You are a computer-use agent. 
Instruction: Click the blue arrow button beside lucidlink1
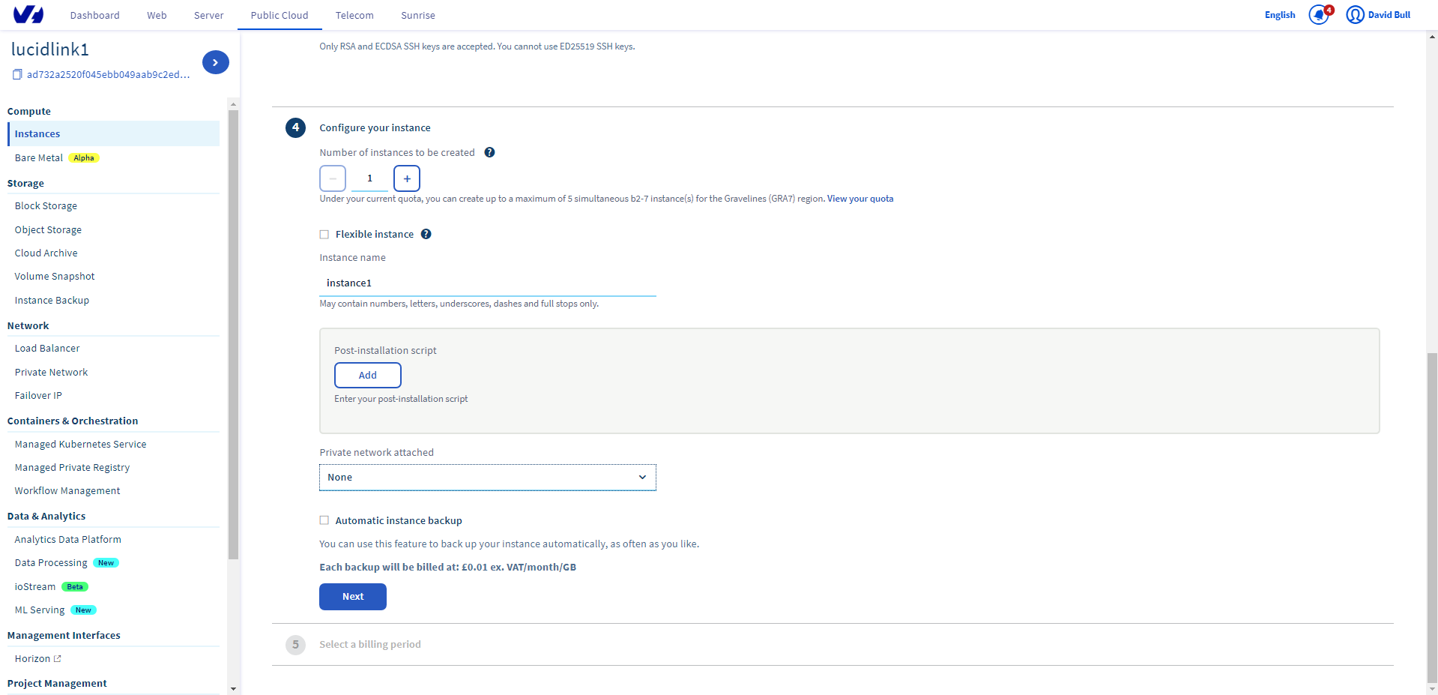click(x=216, y=62)
